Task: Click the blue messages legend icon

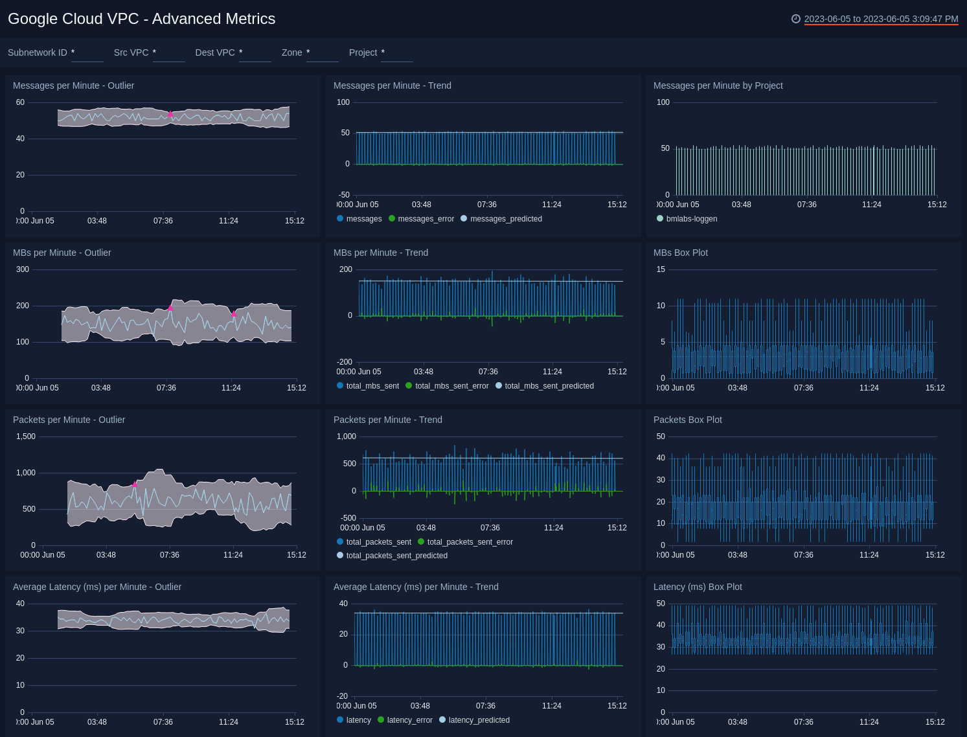Action: click(x=339, y=219)
